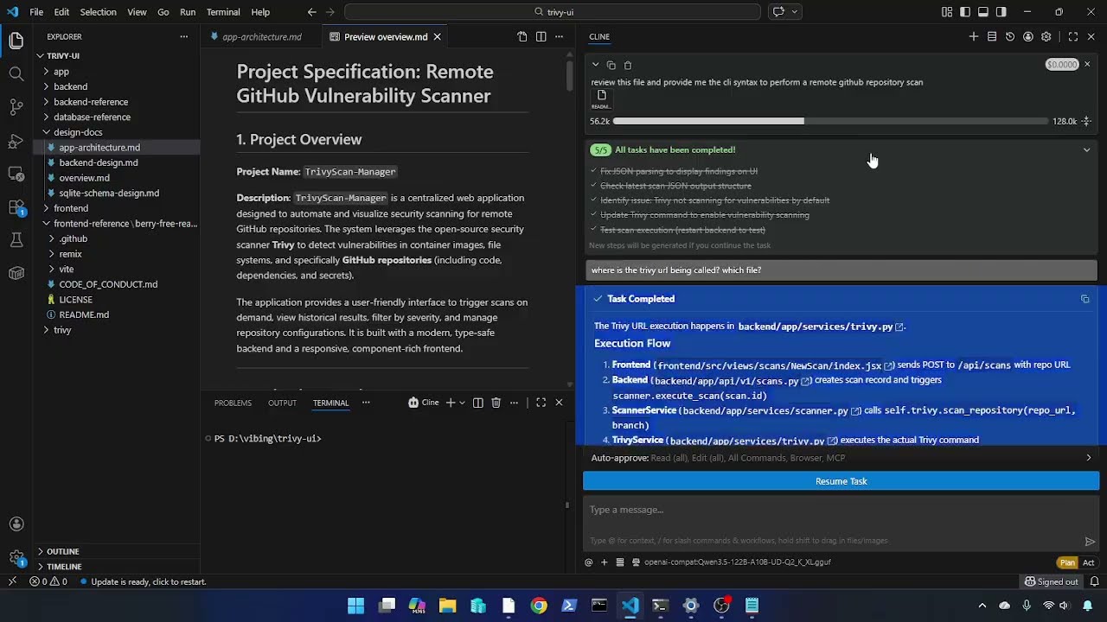Maximize the terminal panel size

click(x=541, y=403)
